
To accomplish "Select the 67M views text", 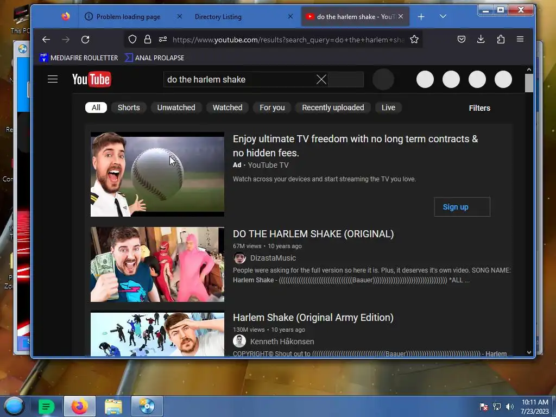I will 247,246.
